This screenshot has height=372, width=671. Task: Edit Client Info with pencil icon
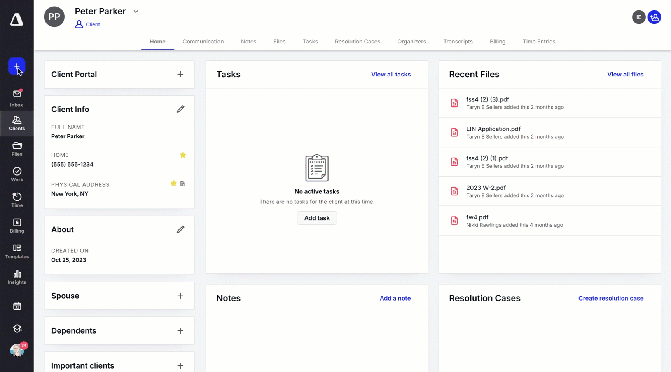tap(180, 109)
